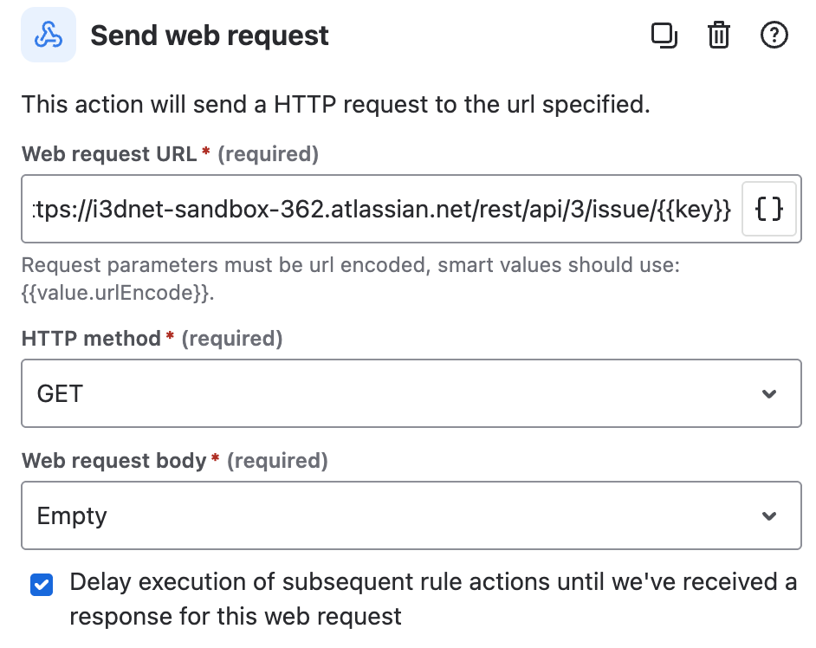
Task: Insert smart value with curly braces button
Action: pos(769,209)
